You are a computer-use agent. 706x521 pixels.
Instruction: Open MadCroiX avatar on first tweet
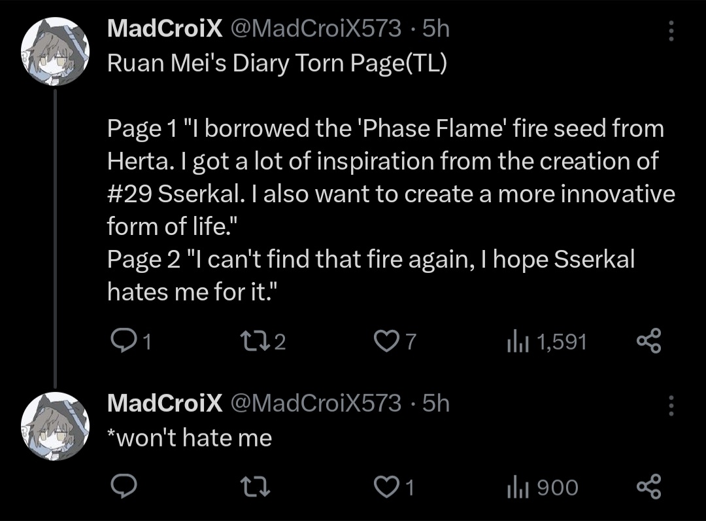click(x=55, y=50)
